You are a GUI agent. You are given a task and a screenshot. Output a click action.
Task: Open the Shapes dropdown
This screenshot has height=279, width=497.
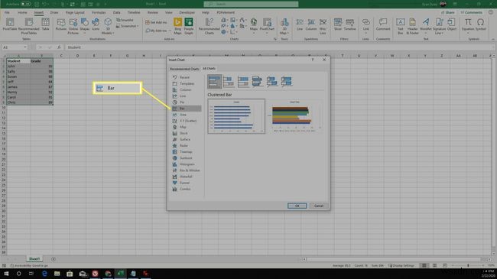(84, 25)
